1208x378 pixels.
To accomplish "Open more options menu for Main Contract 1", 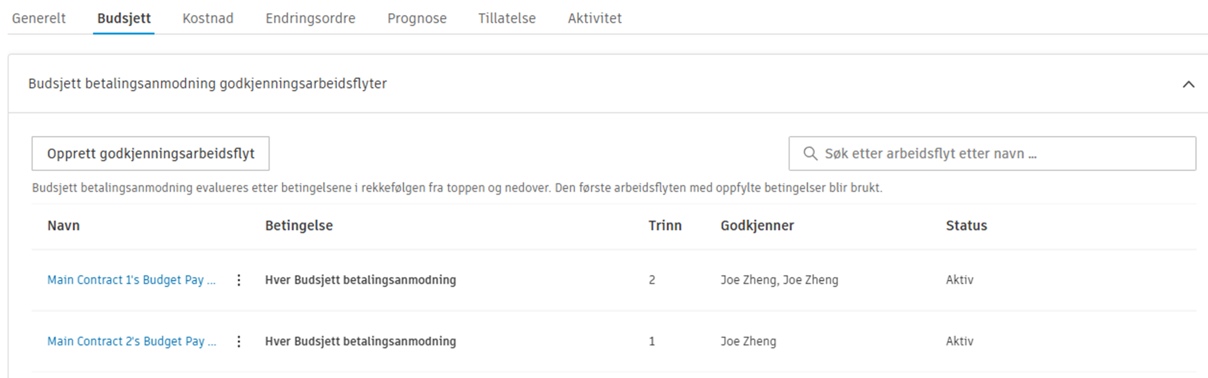I will [239, 280].
